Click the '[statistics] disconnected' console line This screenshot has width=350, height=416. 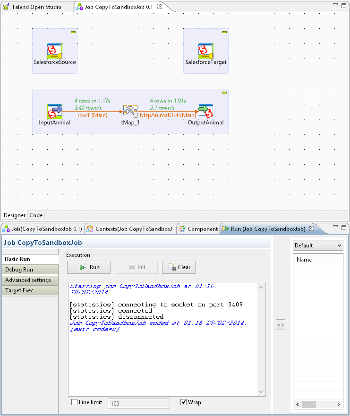tap(117, 317)
